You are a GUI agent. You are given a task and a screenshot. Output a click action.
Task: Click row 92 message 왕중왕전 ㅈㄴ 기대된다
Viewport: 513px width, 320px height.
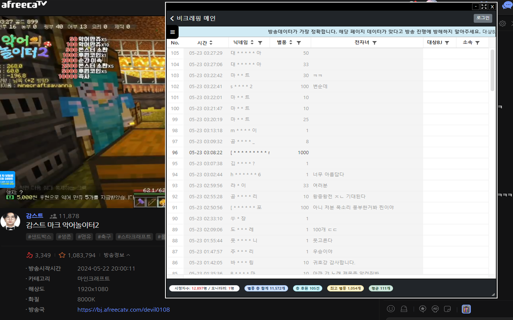point(339,196)
